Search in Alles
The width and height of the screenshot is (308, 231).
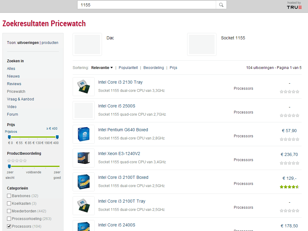11,69
